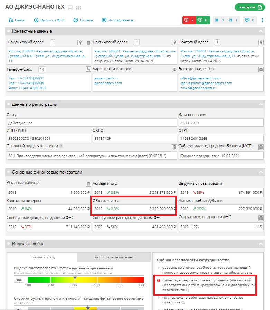270x310 pixels.
Task: Click the выгрузка export button
Action: pos(250,7)
